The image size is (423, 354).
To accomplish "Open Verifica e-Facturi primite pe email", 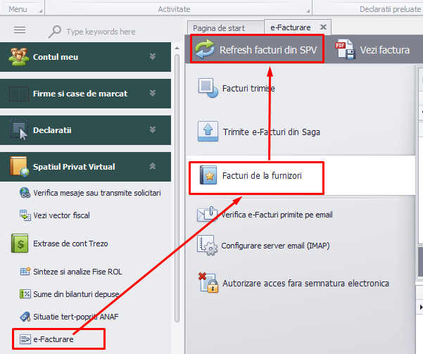I will tap(277, 215).
